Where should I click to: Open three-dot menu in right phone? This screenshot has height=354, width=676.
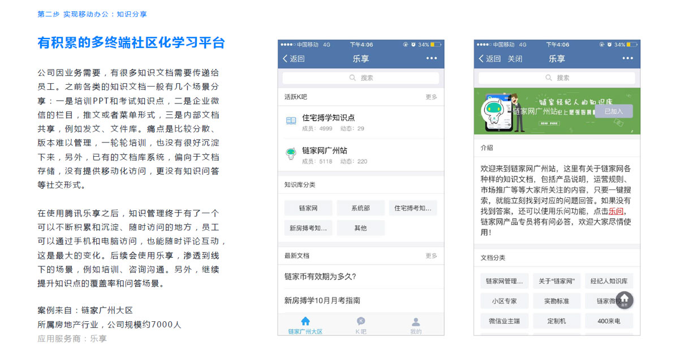628,58
